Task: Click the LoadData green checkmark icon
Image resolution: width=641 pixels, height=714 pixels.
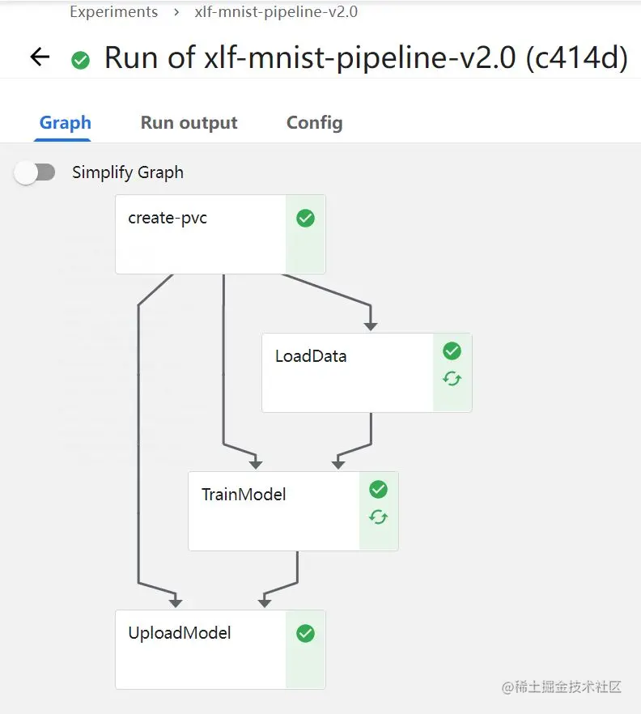Action: [x=452, y=351]
